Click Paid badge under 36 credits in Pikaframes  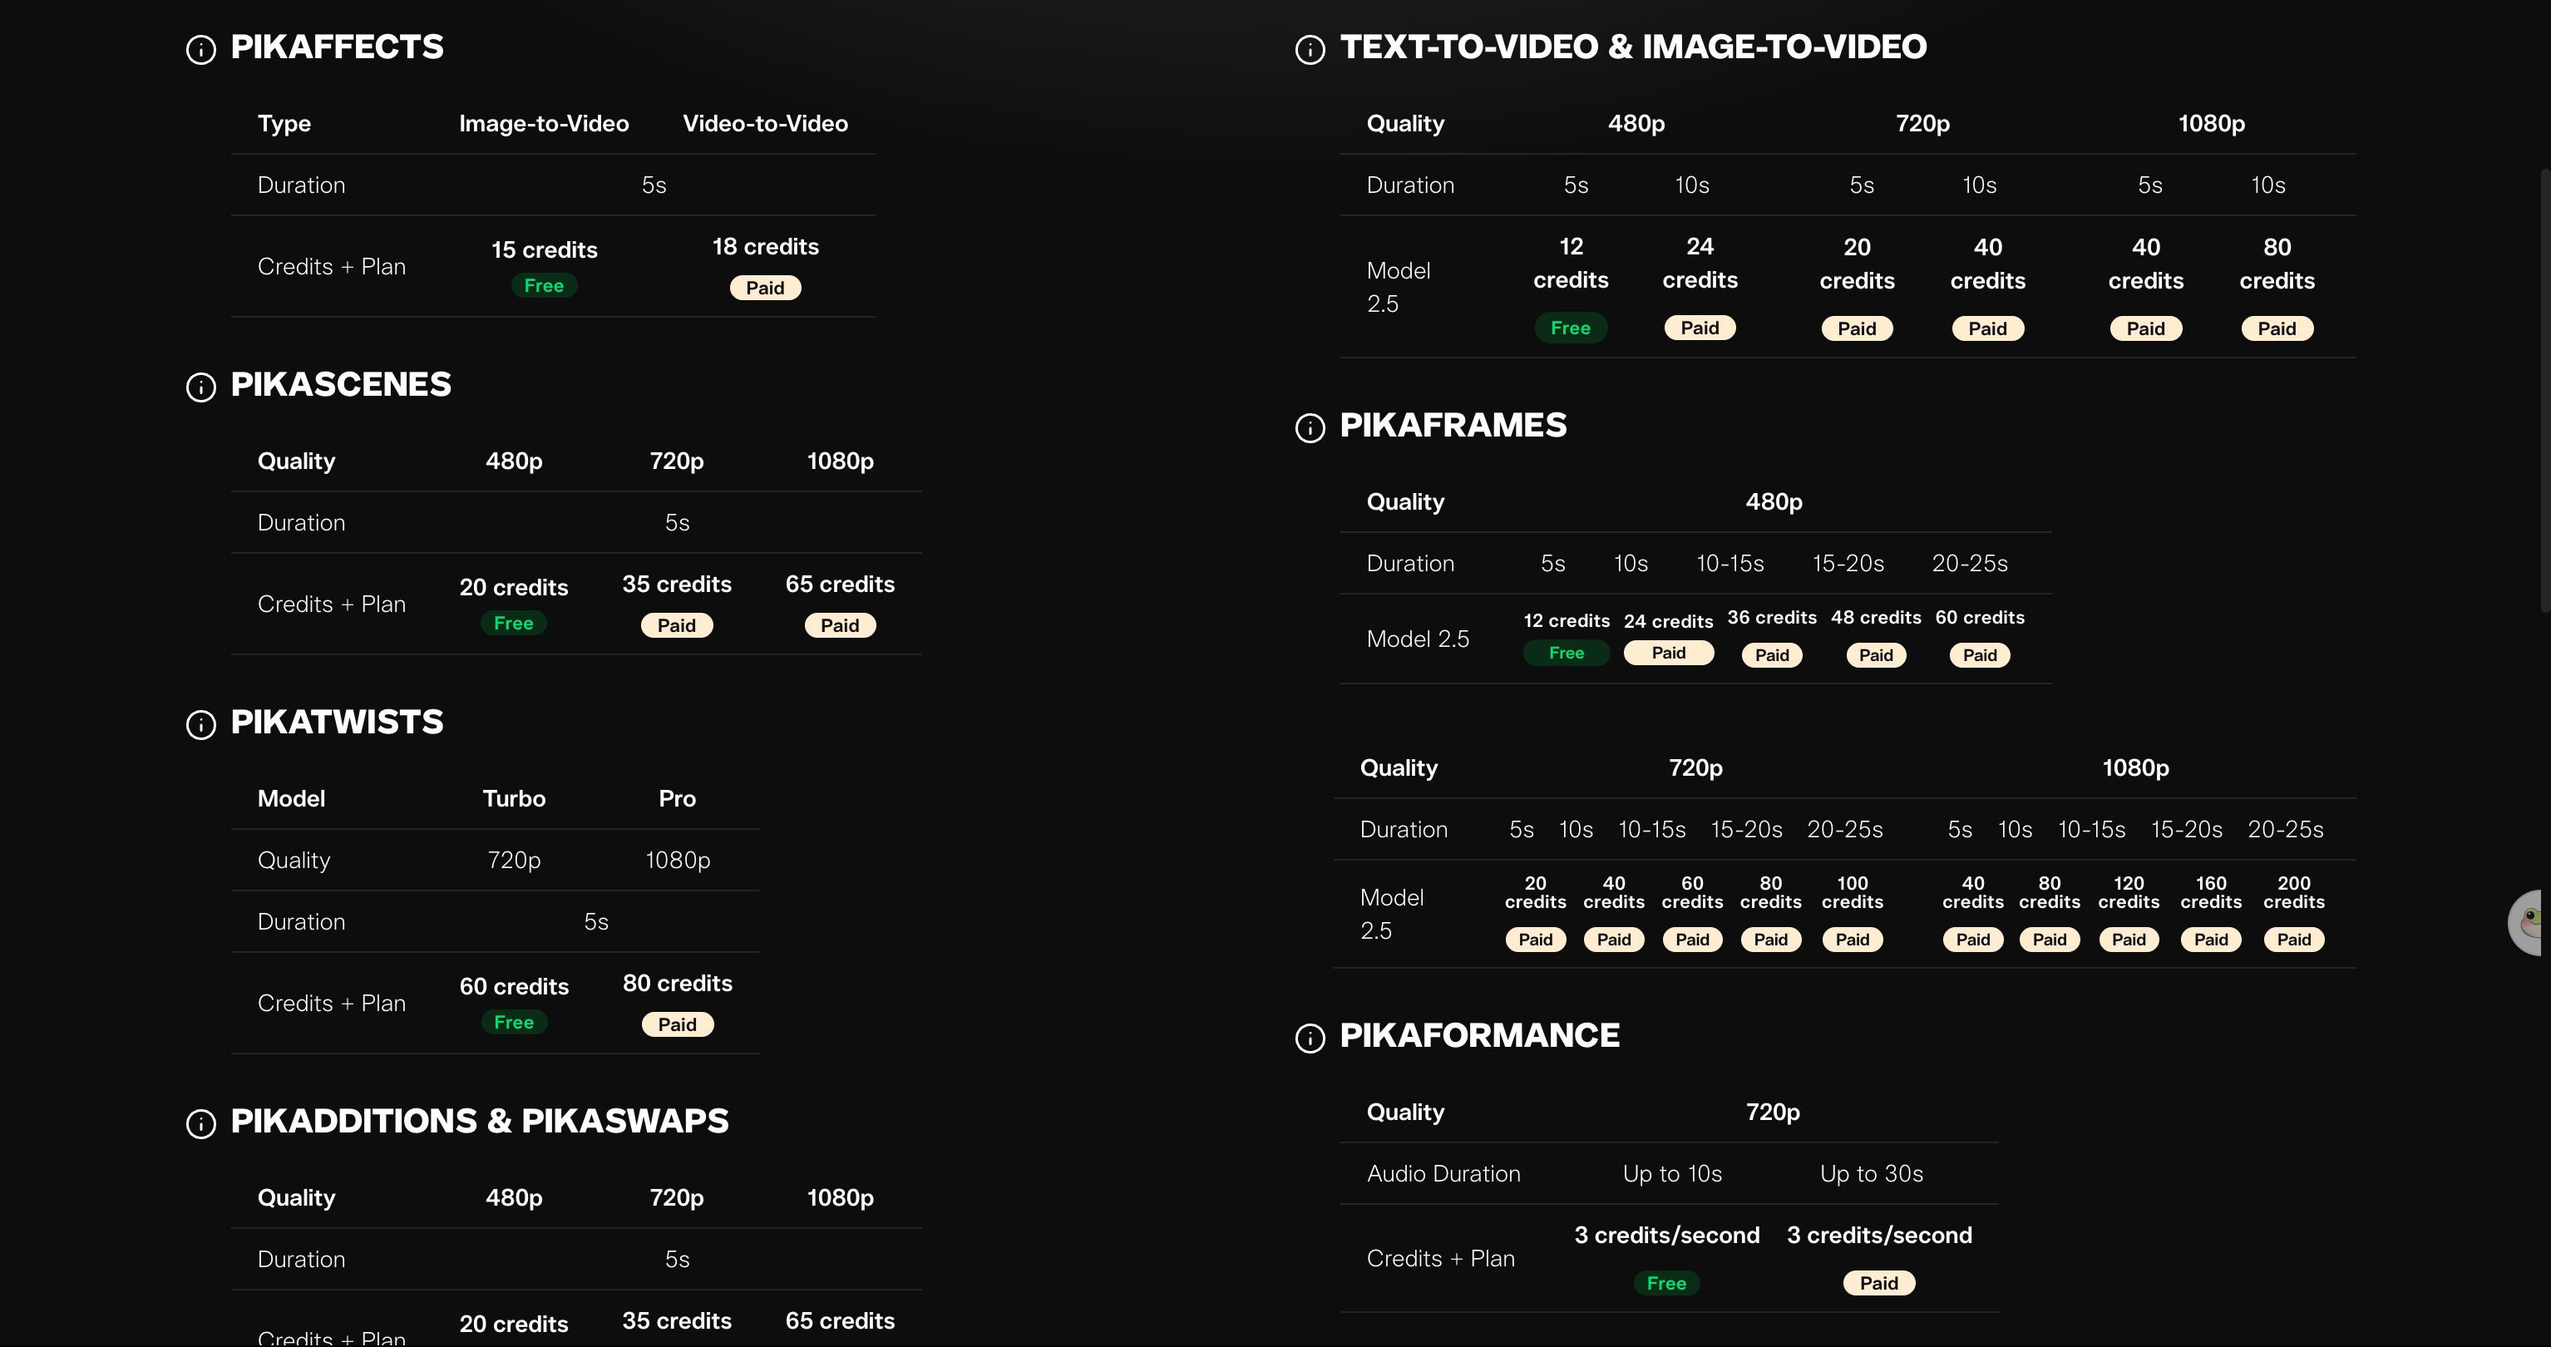tap(1772, 654)
